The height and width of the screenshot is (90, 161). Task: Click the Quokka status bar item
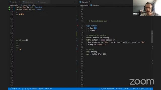click(x=35, y=89)
